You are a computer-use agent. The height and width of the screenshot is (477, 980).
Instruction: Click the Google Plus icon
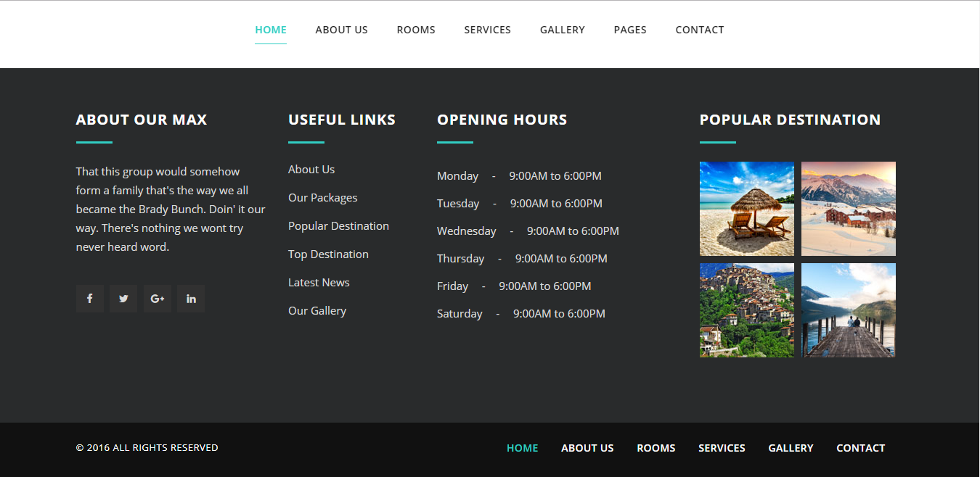[x=158, y=299]
